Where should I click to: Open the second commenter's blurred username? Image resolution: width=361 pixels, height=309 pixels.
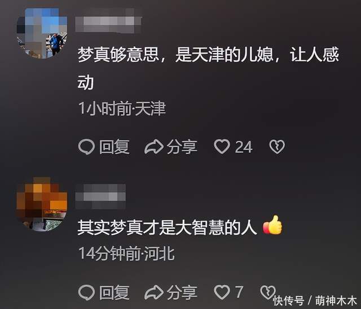click(x=100, y=196)
